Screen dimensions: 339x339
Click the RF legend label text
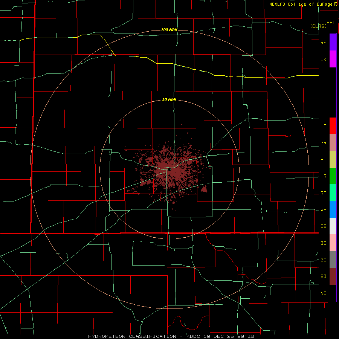[x=324, y=42]
